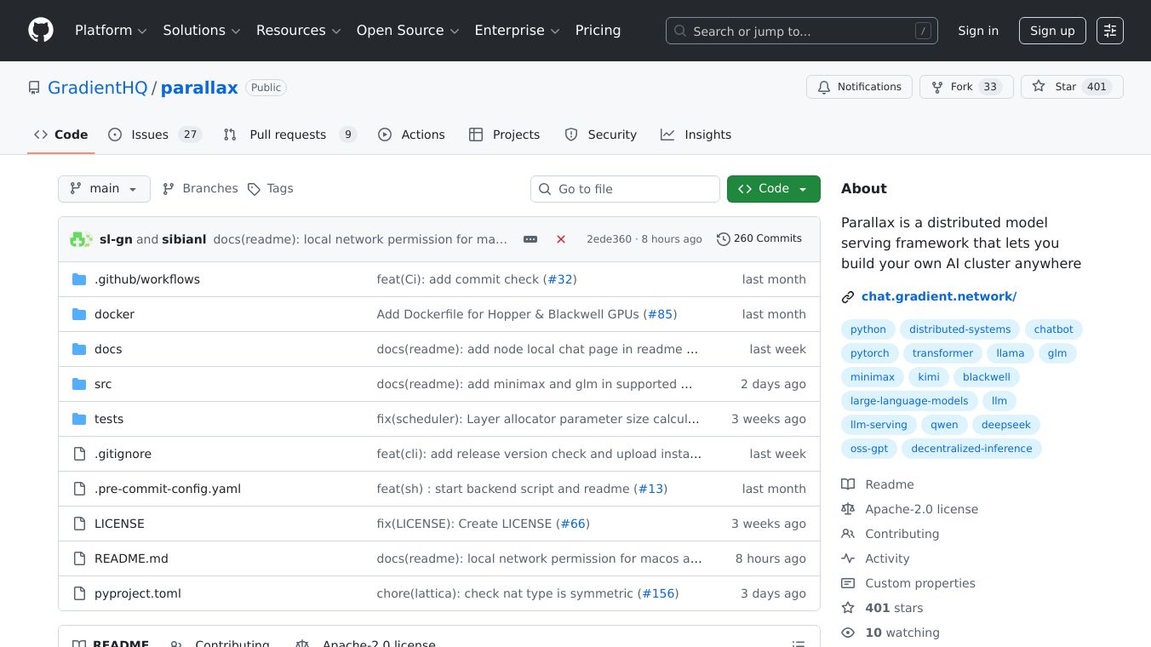Viewport: 1151px width, 647px height.
Task: Click the GitHub logo icon
Action: [41, 31]
